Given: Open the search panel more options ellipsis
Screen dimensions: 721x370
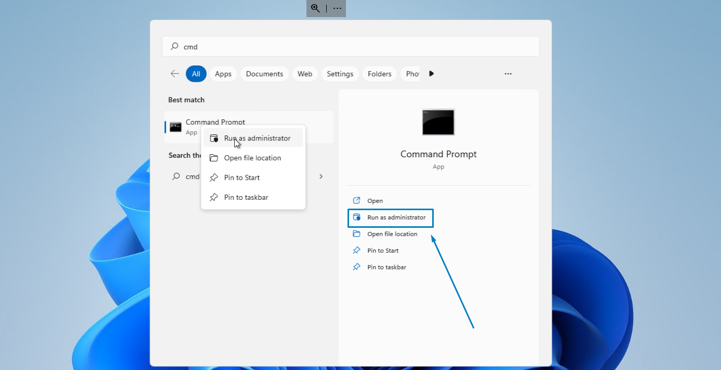Looking at the screenshot, I should (508, 74).
